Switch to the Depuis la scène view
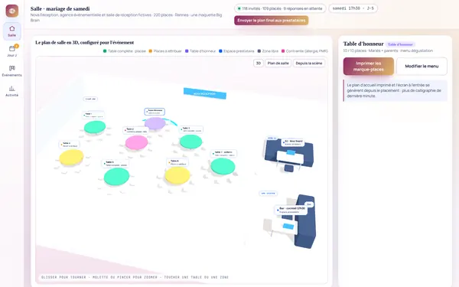 click(x=309, y=64)
